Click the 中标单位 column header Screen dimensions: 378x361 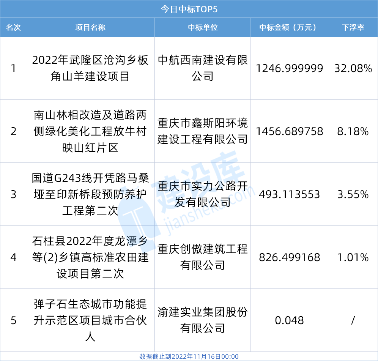click(x=202, y=27)
